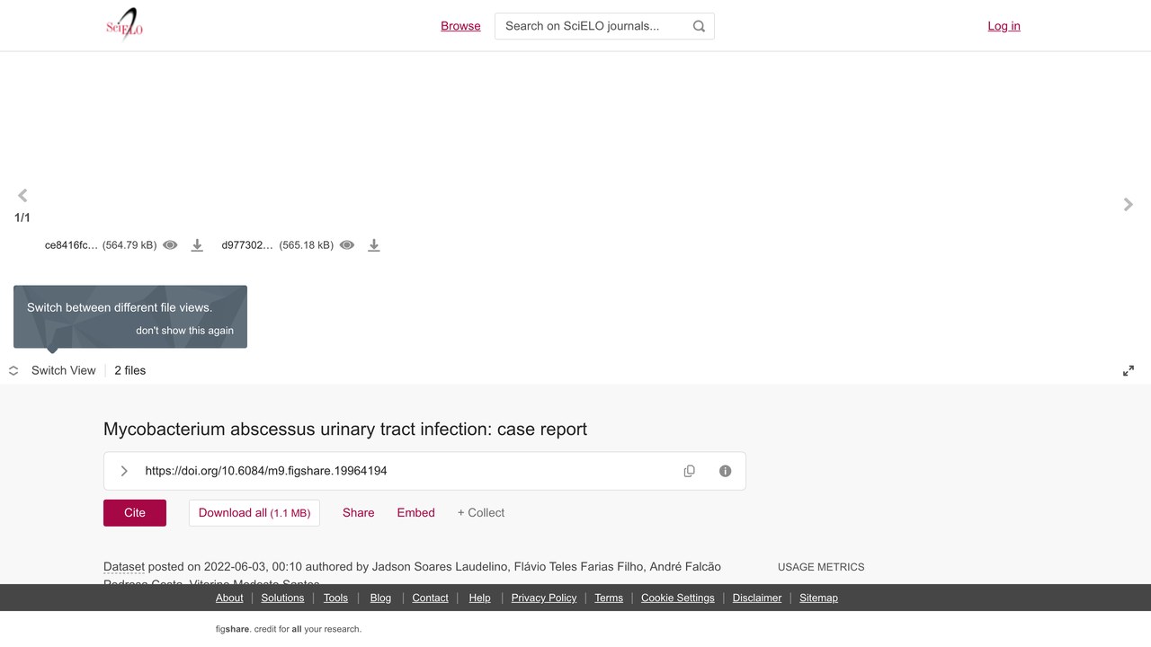This screenshot has height=647, width=1151.
Task: Click the SciELO logo
Action: click(x=124, y=25)
